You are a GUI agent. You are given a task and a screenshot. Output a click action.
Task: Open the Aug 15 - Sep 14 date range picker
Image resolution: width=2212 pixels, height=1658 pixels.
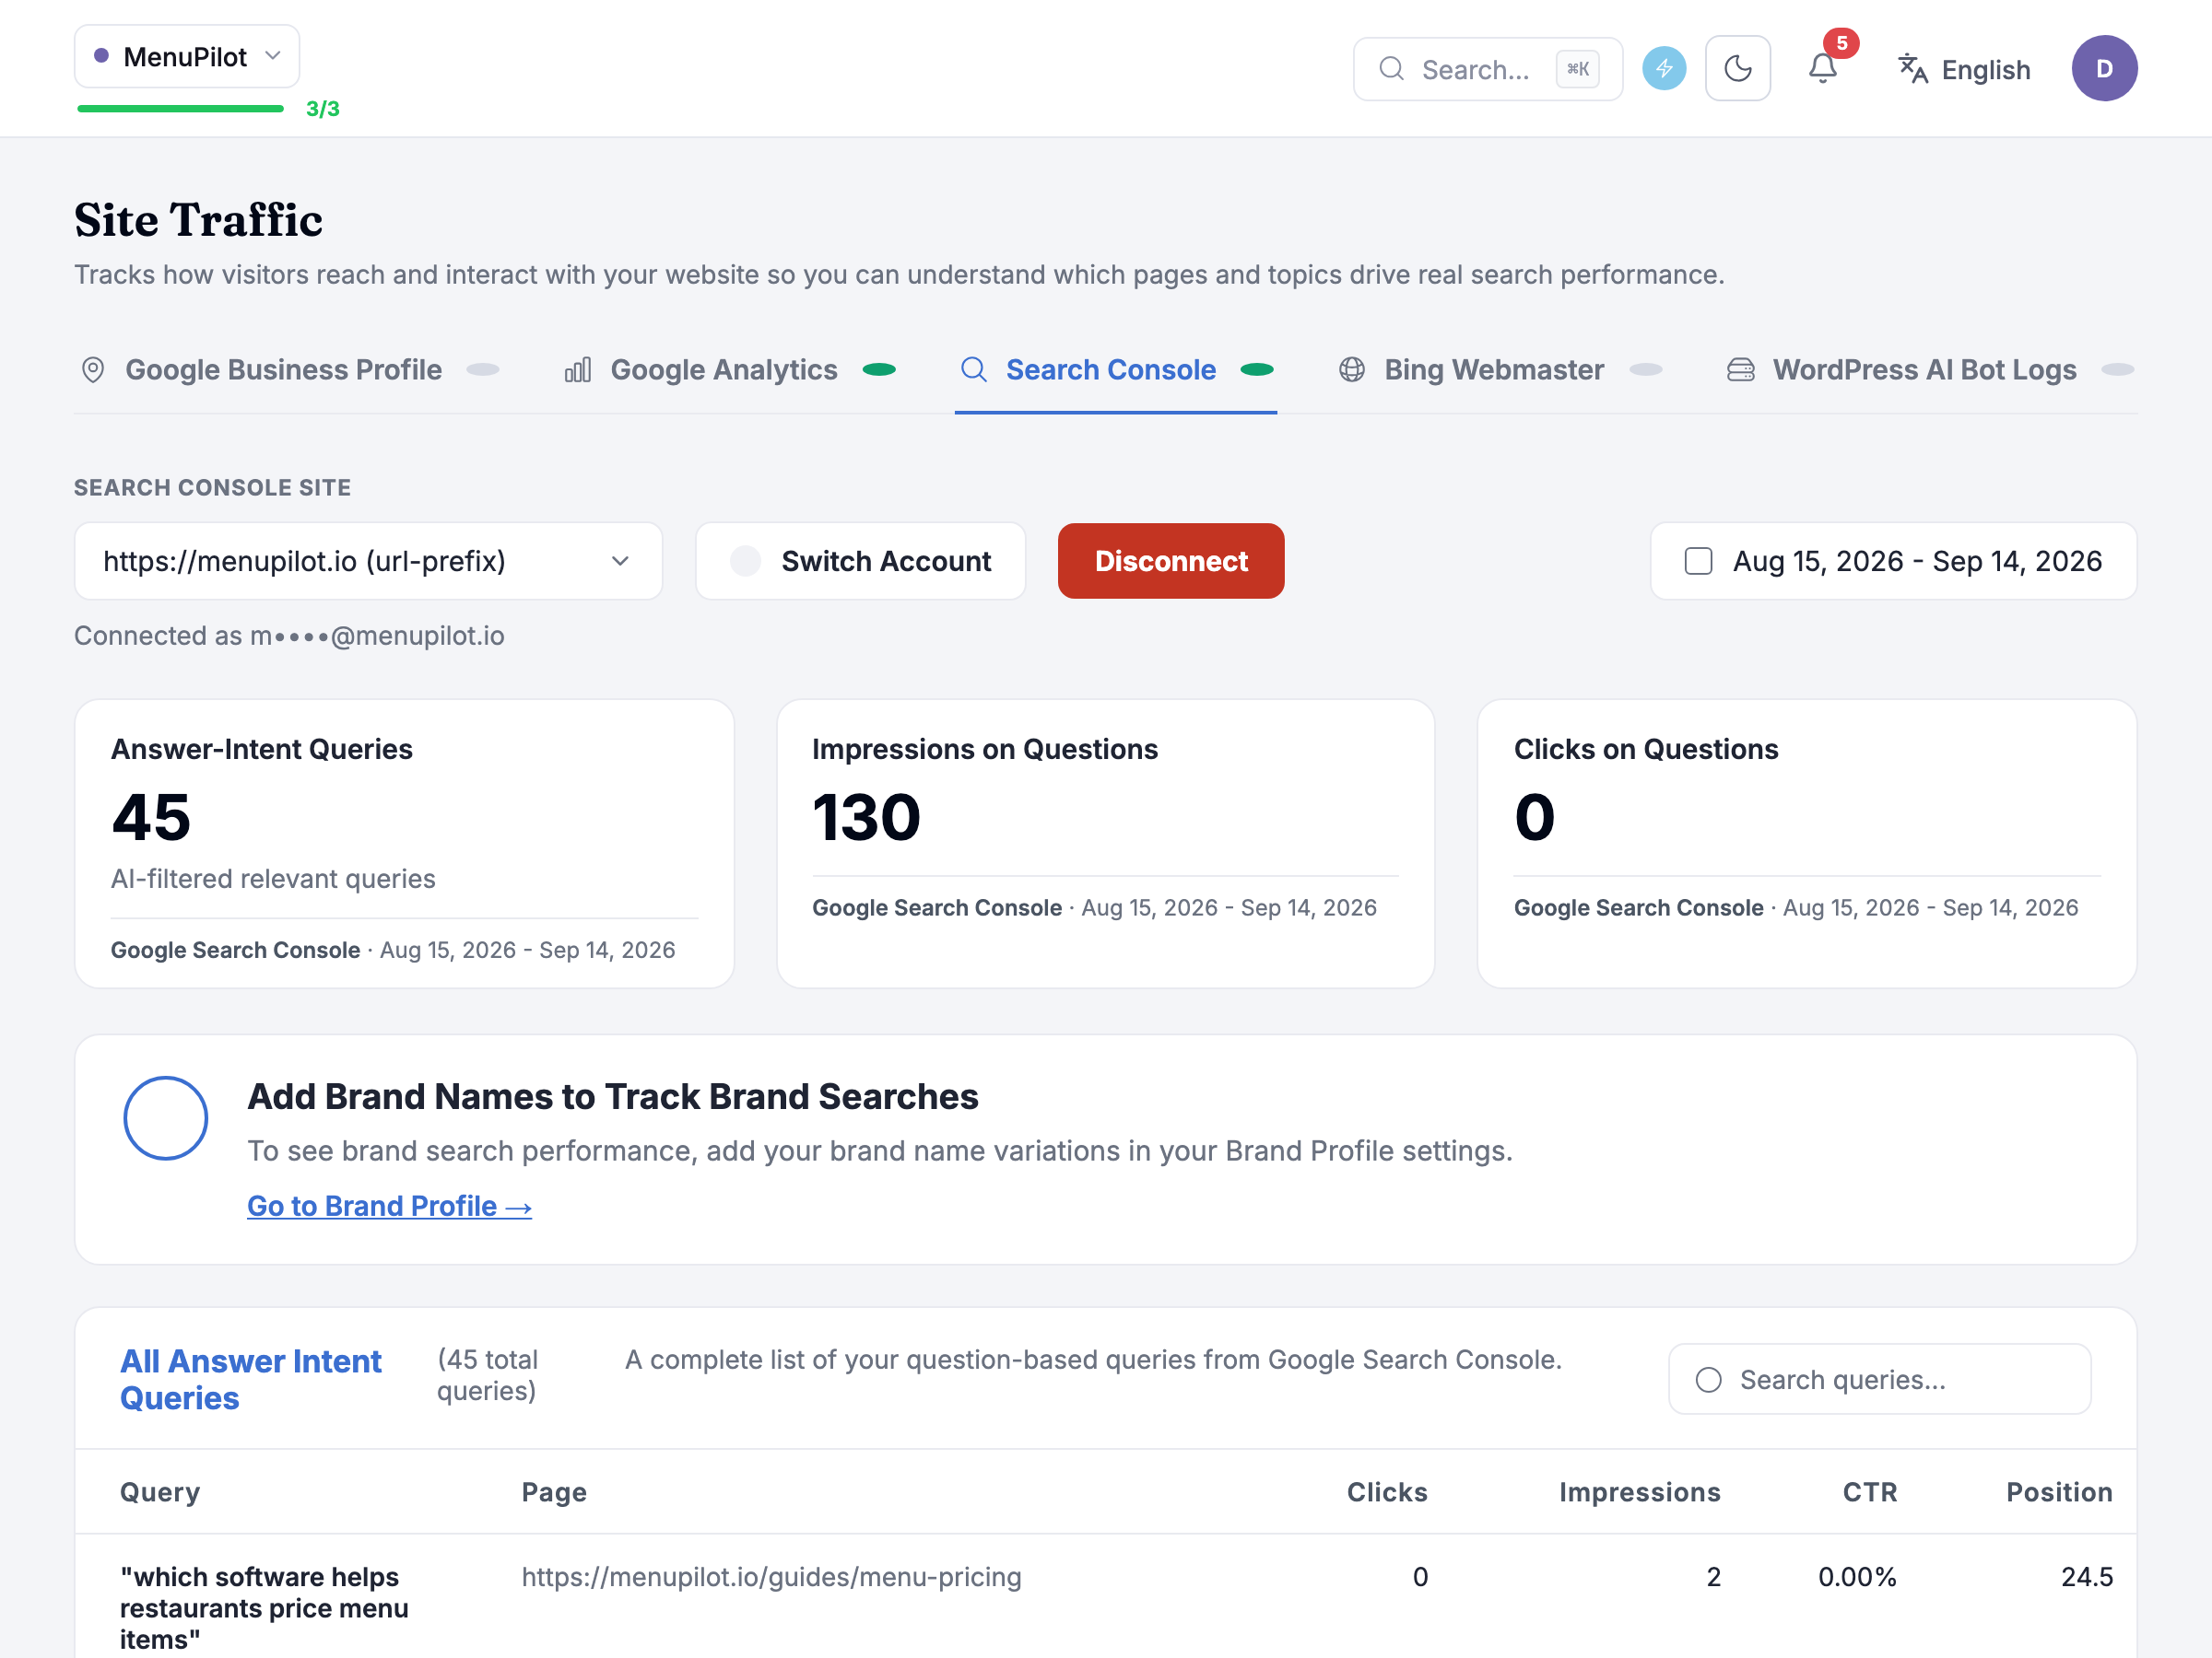(x=1894, y=561)
